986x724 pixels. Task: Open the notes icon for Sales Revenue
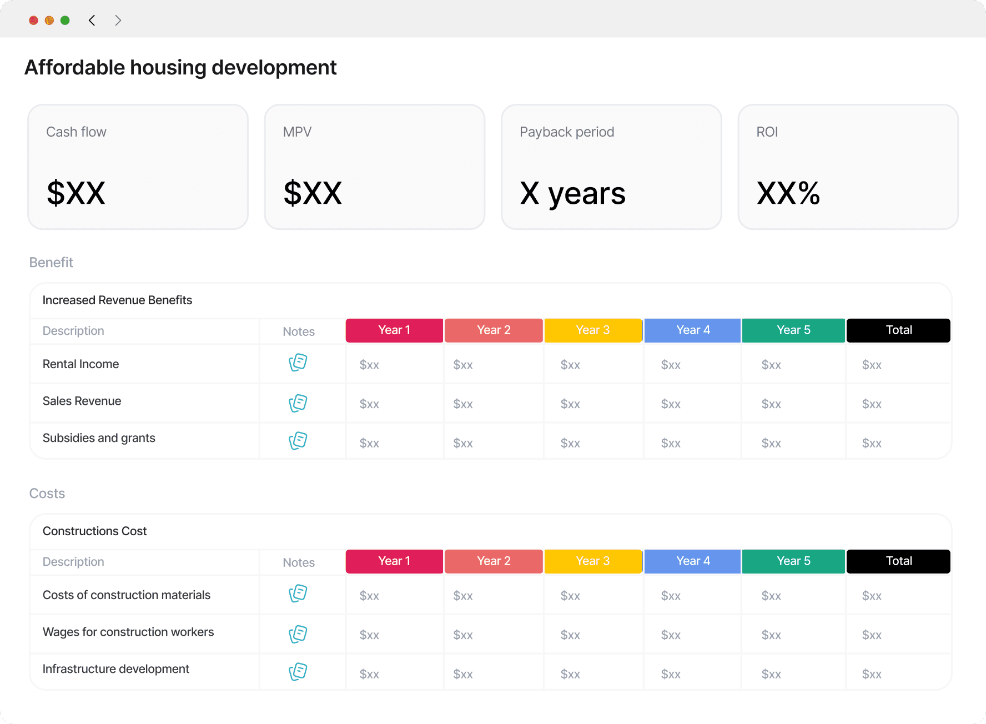pyautogui.click(x=298, y=403)
